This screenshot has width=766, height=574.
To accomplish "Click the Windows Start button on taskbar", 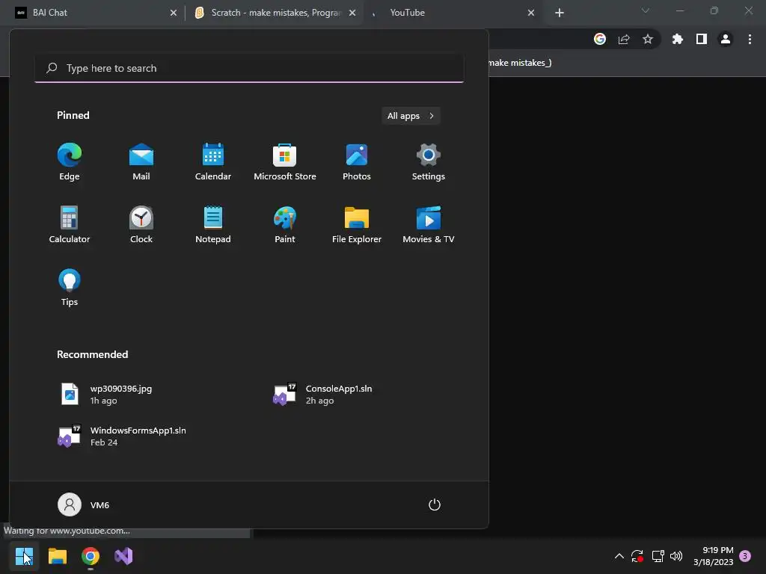I will click(24, 556).
